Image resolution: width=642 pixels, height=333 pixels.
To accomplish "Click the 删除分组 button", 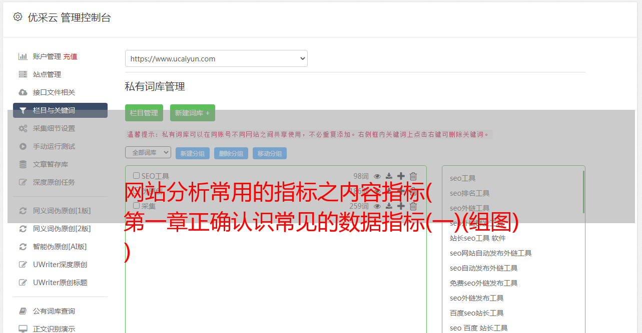I will (x=231, y=153).
